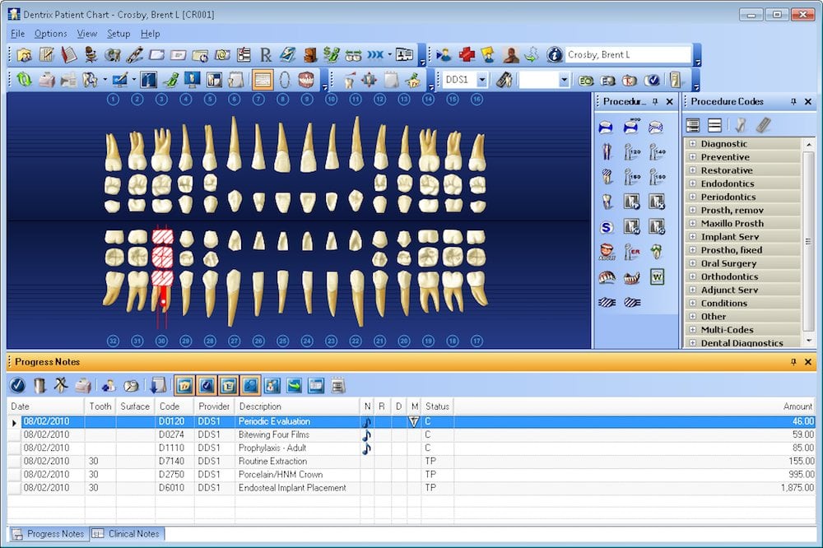Click the medical alert icon in Periodic Evaluation row
The width and height of the screenshot is (823, 548).
[414, 421]
